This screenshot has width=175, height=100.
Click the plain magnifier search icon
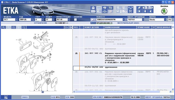coord(24,27)
